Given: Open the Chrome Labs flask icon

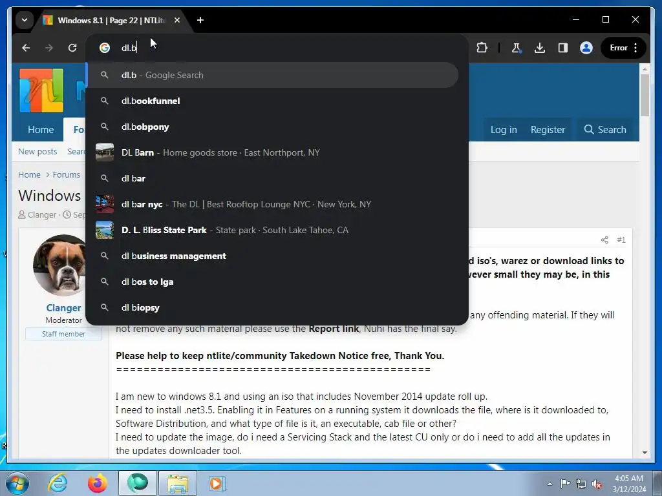Looking at the screenshot, I should click(516, 48).
